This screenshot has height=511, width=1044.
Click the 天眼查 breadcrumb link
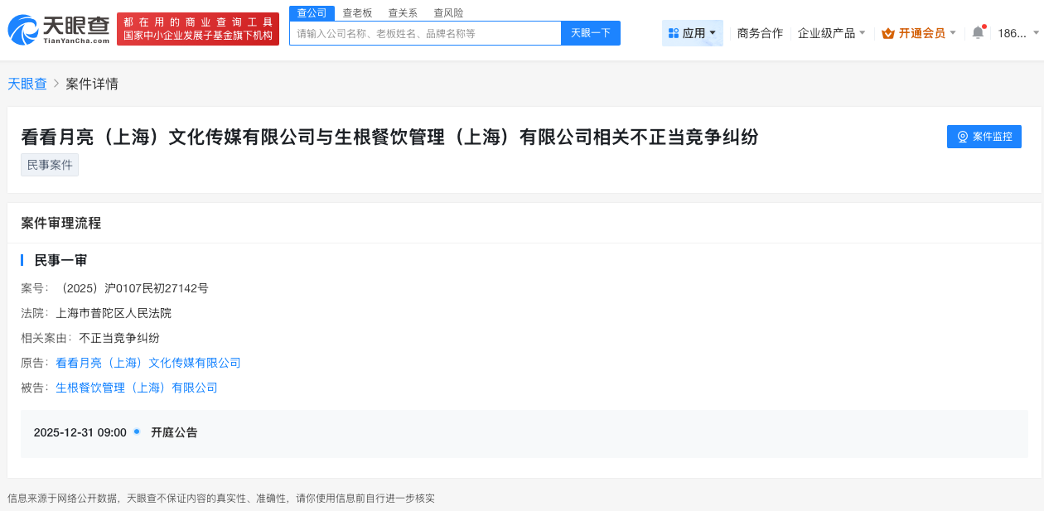pos(26,84)
